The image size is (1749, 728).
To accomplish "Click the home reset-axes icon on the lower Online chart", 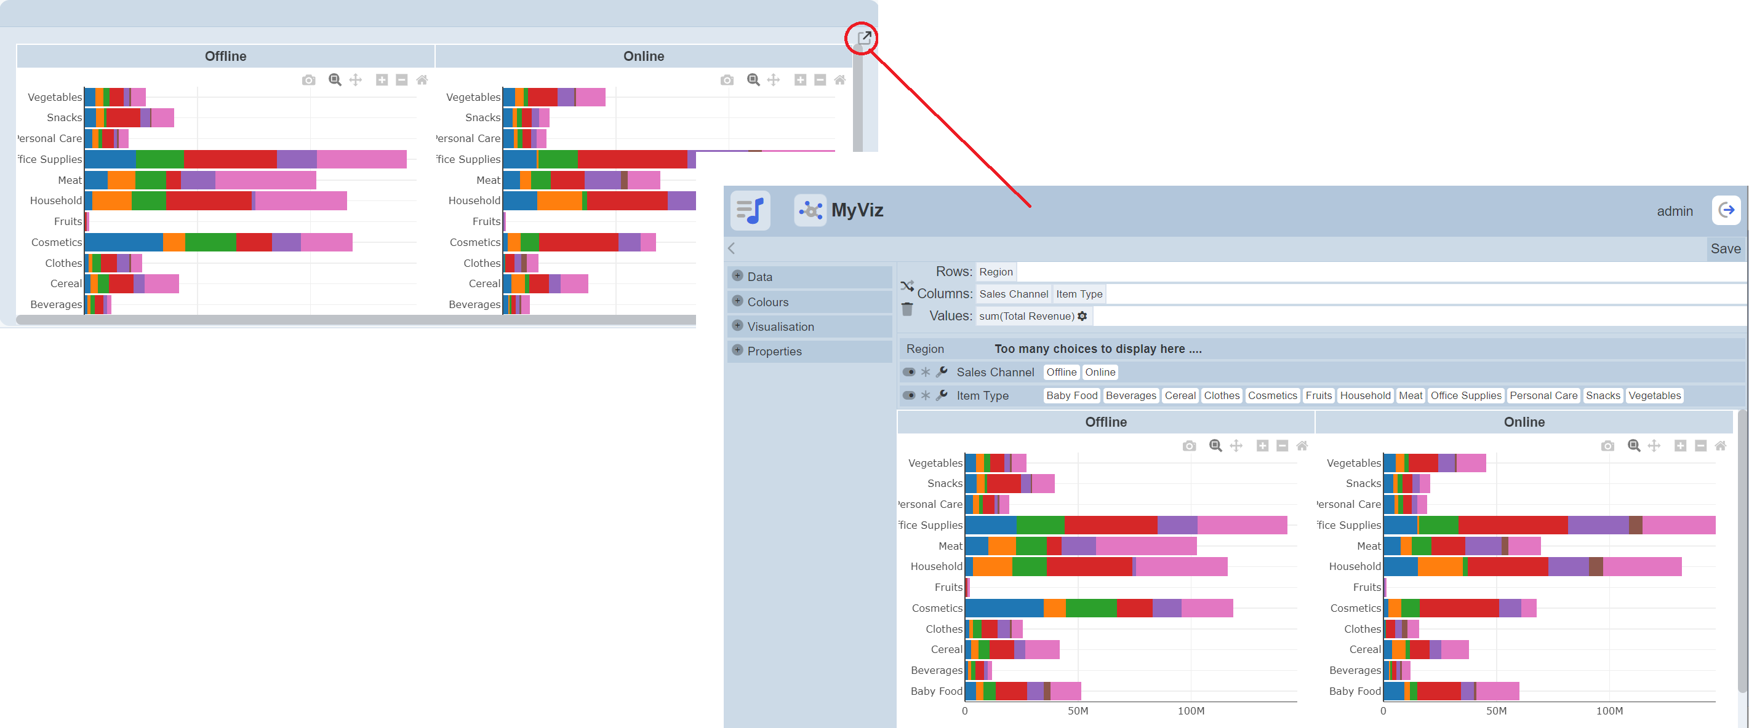I will click(1720, 446).
